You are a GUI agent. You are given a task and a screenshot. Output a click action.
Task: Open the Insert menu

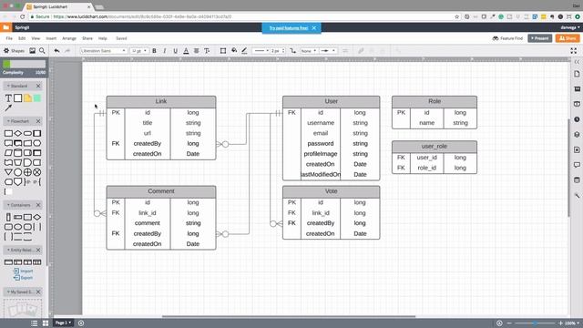51,38
